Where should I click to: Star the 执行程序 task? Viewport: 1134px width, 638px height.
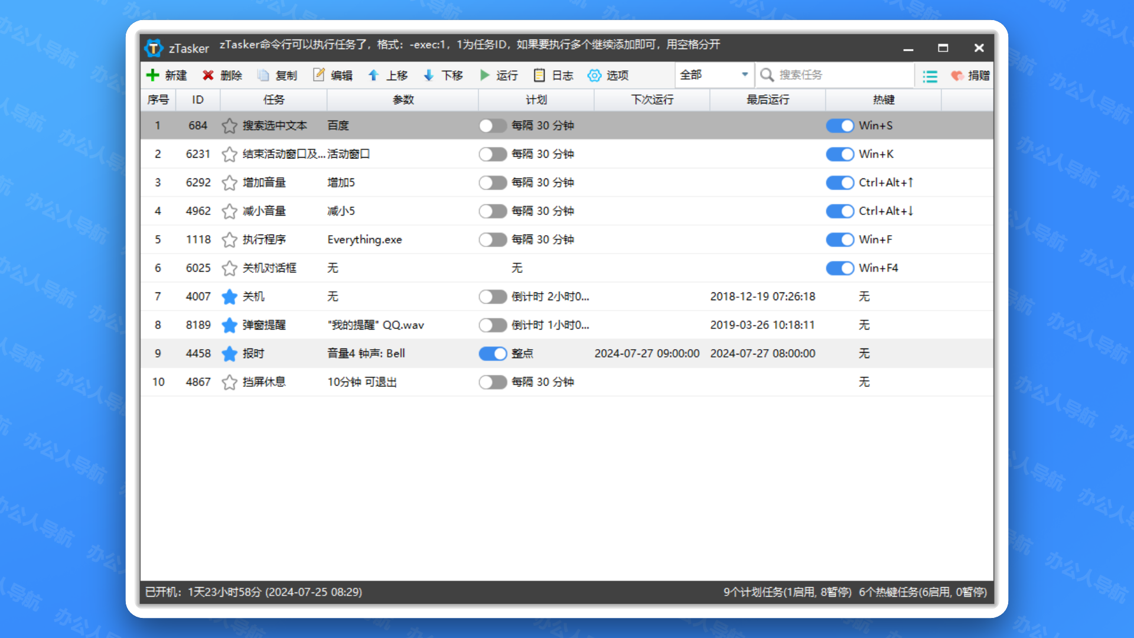click(x=229, y=239)
